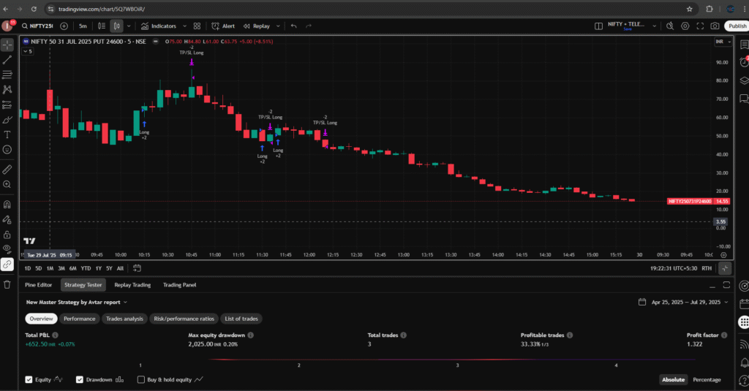Select the Text annotation tool
Viewport: 749px width, 391px height.
(x=7, y=134)
